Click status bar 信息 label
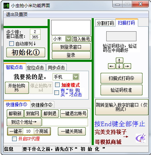This screenshot has width=151, height=155. click(9, 149)
